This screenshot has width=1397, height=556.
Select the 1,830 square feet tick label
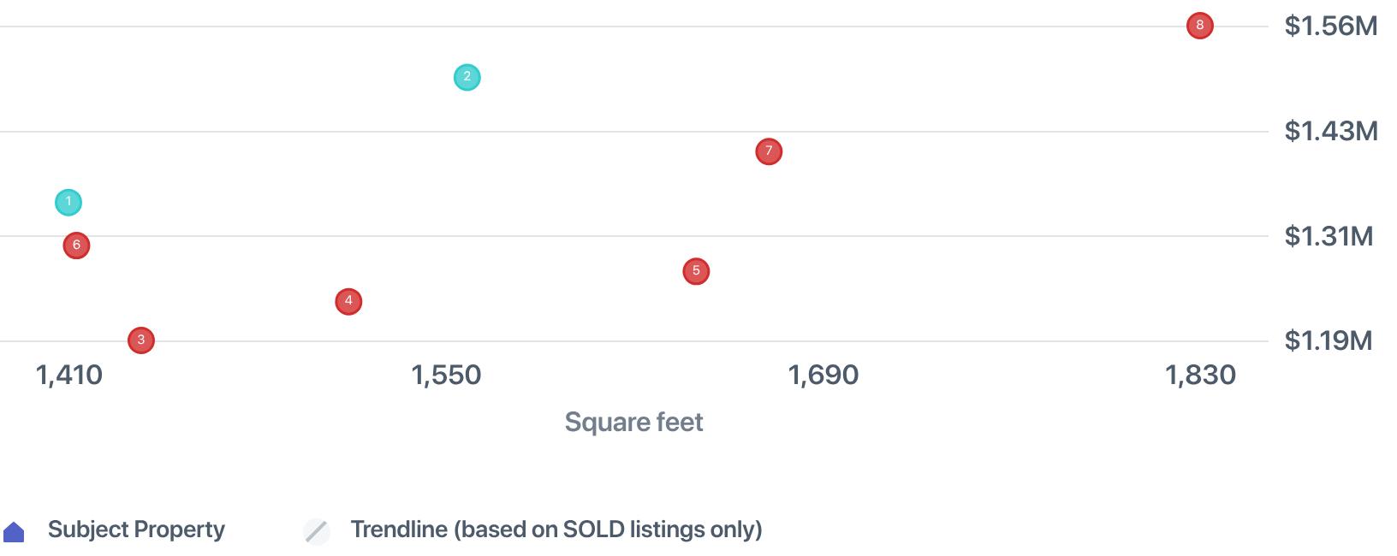tap(1200, 375)
